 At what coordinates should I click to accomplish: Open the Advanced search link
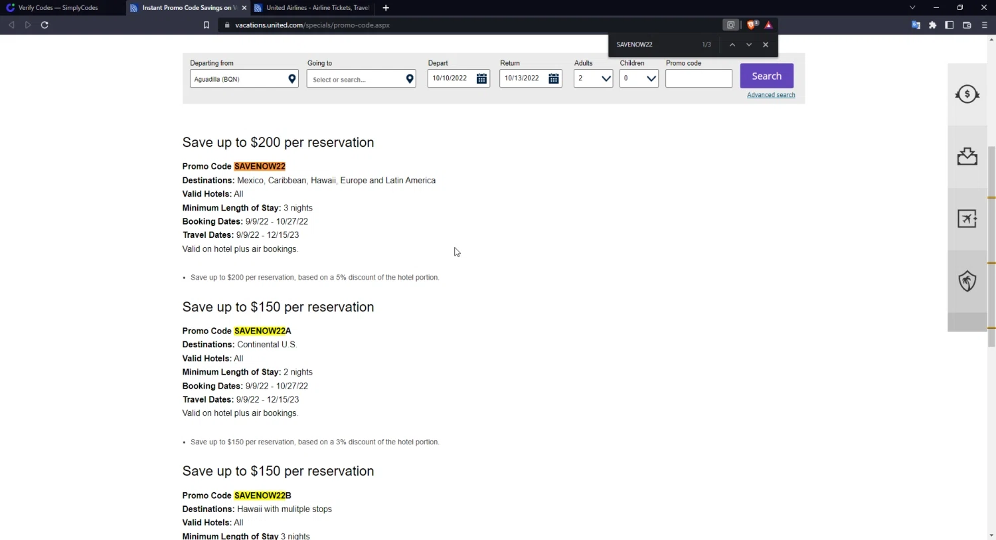[x=771, y=95]
